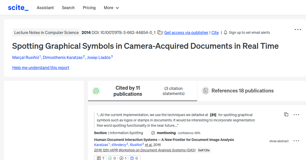Click the bell icon to set email alerts
306x160 pixels.
(225, 33)
